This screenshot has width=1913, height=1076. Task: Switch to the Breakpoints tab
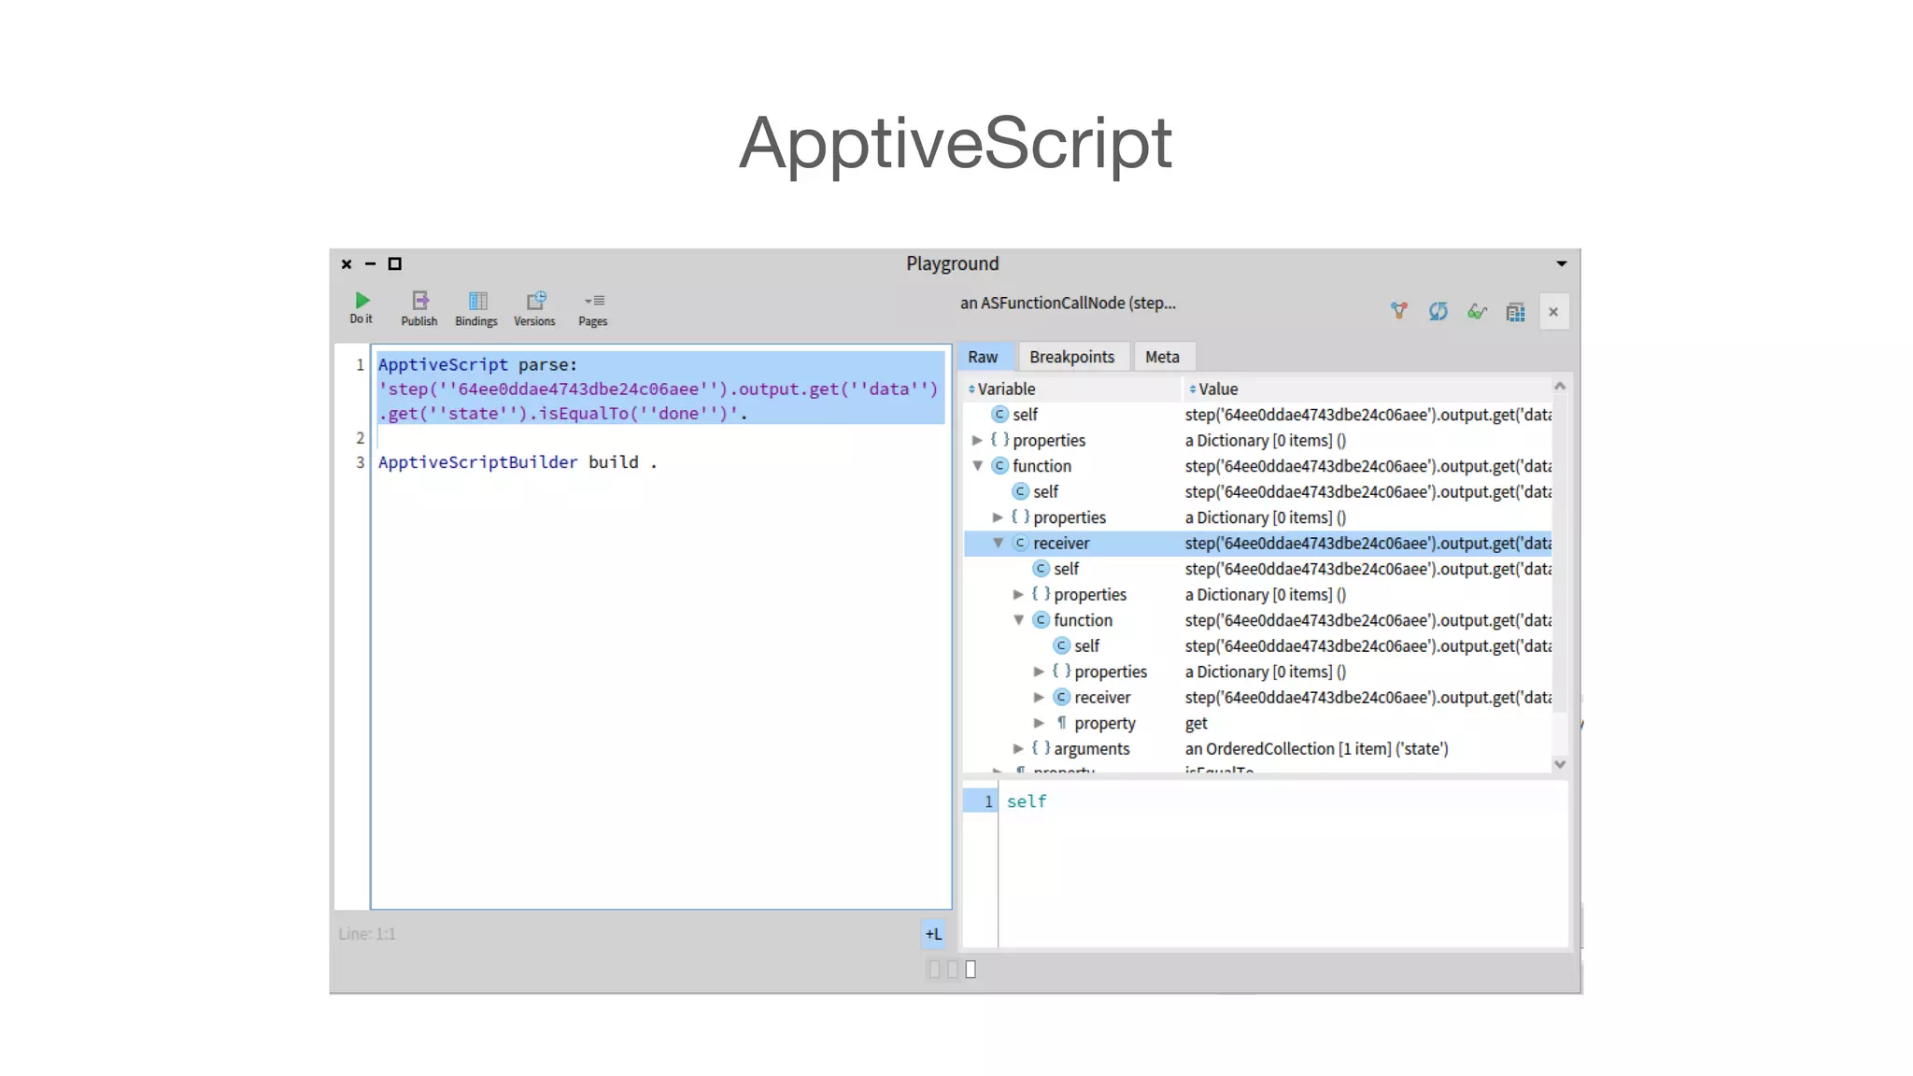click(1071, 357)
